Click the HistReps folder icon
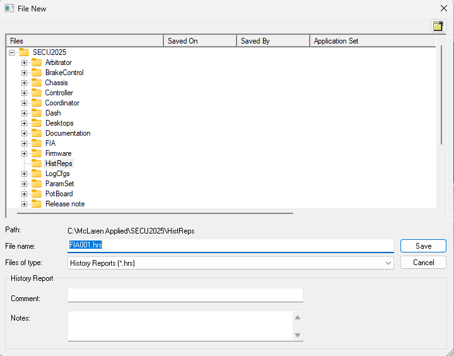This screenshot has height=356, width=454. [37, 163]
